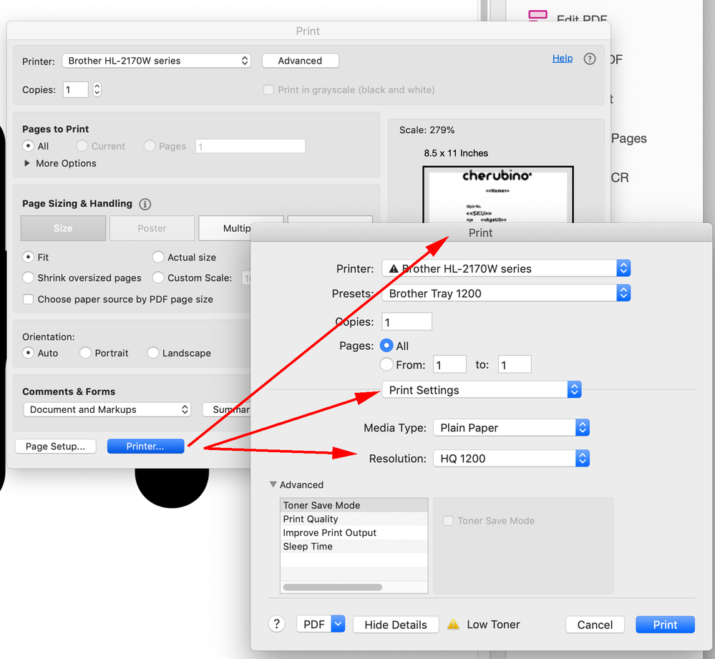Viewport: 715px width, 659px height.
Task: Open the Media Type dropdown showing Plain Paper
Action: coord(511,427)
